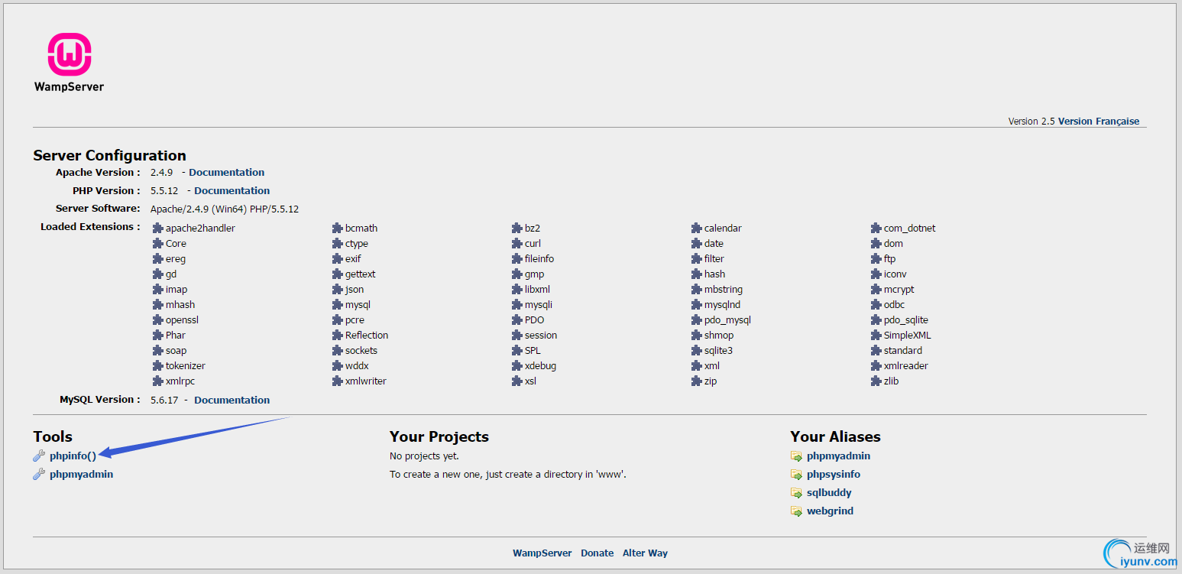
Task: Click the 'libxml' extension text
Action: (x=537, y=290)
